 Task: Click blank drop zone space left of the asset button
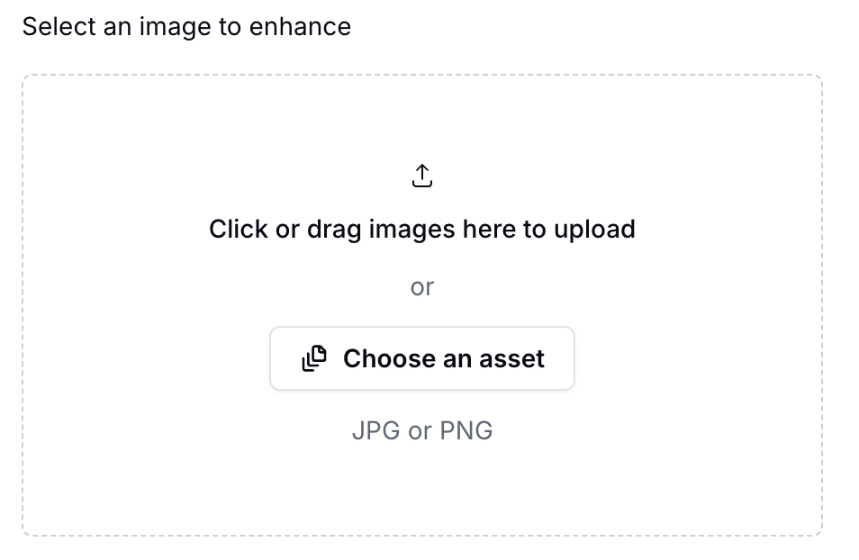[x=144, y=358]
